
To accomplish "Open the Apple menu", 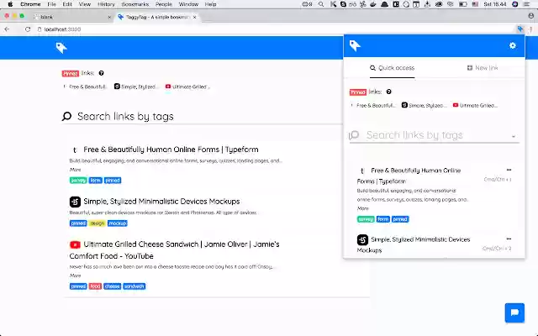I will tap(10, 4).
